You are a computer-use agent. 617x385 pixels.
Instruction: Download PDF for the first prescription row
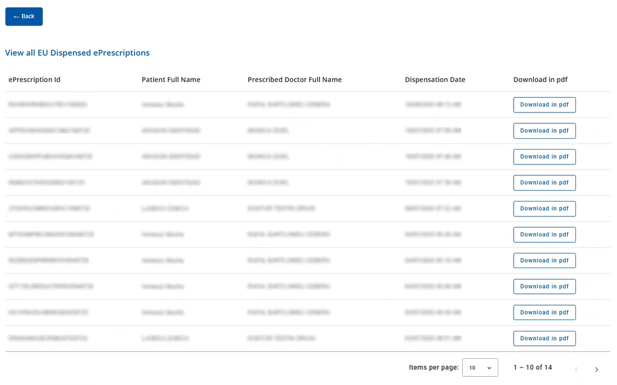click(x=544, y=105)
